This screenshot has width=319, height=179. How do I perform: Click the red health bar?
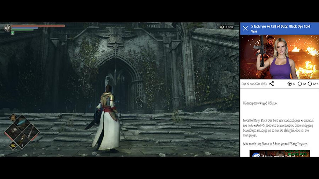38,26
